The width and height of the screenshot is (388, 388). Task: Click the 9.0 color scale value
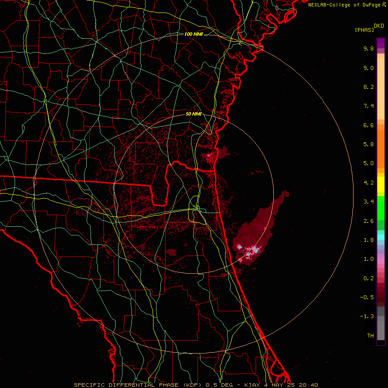pyautogui.click(x=369, y=68)
